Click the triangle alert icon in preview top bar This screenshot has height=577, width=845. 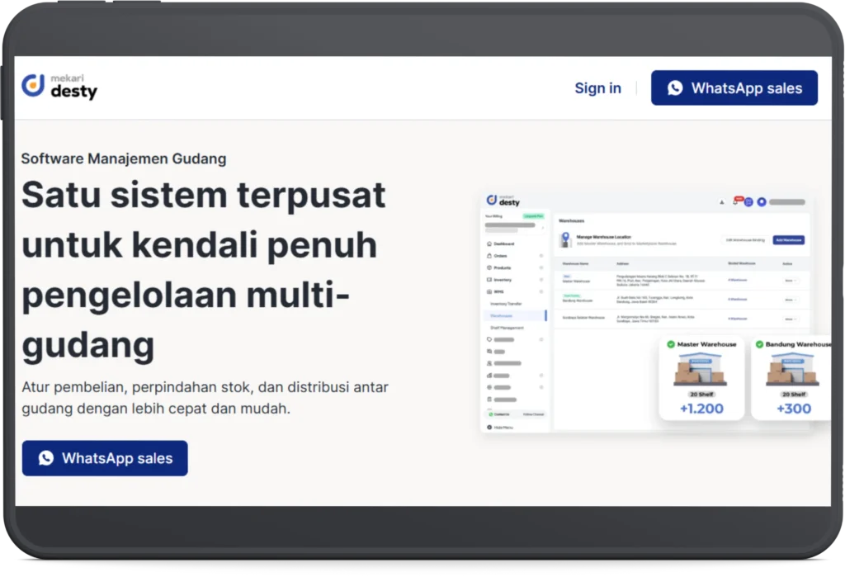[721, 202]
